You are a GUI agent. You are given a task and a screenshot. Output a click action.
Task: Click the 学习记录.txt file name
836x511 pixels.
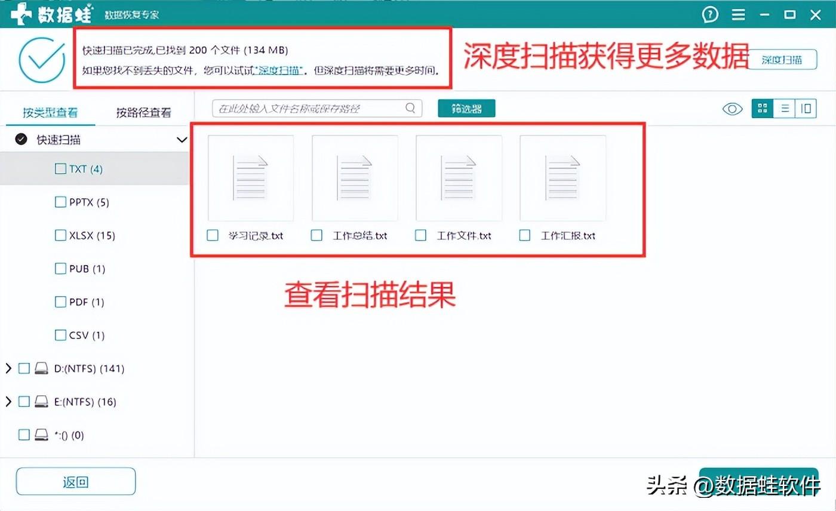(256, 236)
